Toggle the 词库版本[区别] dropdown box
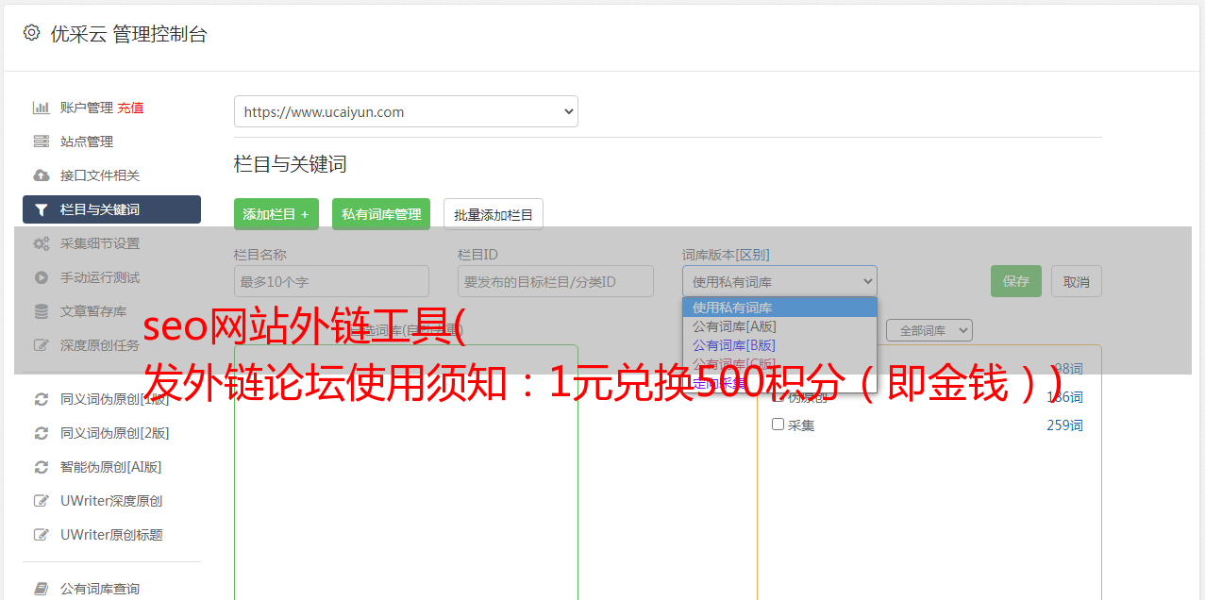The width and height of the screenshot is (1205, 600). pyautogui.click(x=779, y=281)
